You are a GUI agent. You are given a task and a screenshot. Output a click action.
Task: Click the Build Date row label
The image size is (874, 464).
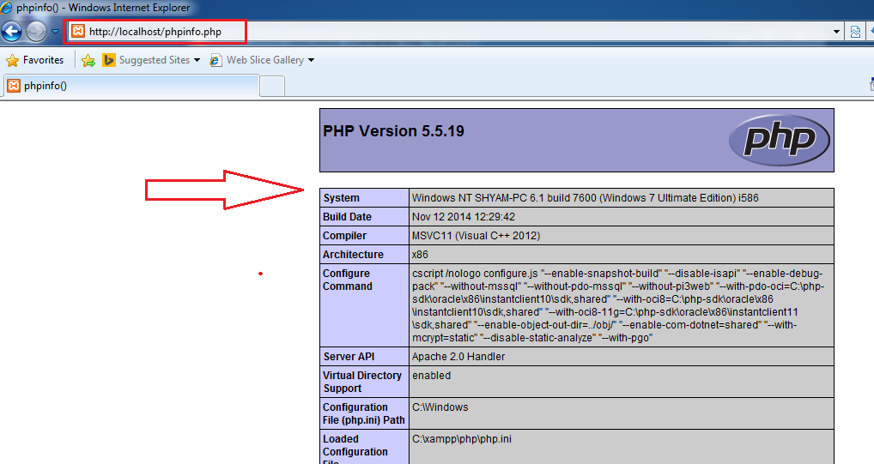pyautogui.click(x=347, y=217)
